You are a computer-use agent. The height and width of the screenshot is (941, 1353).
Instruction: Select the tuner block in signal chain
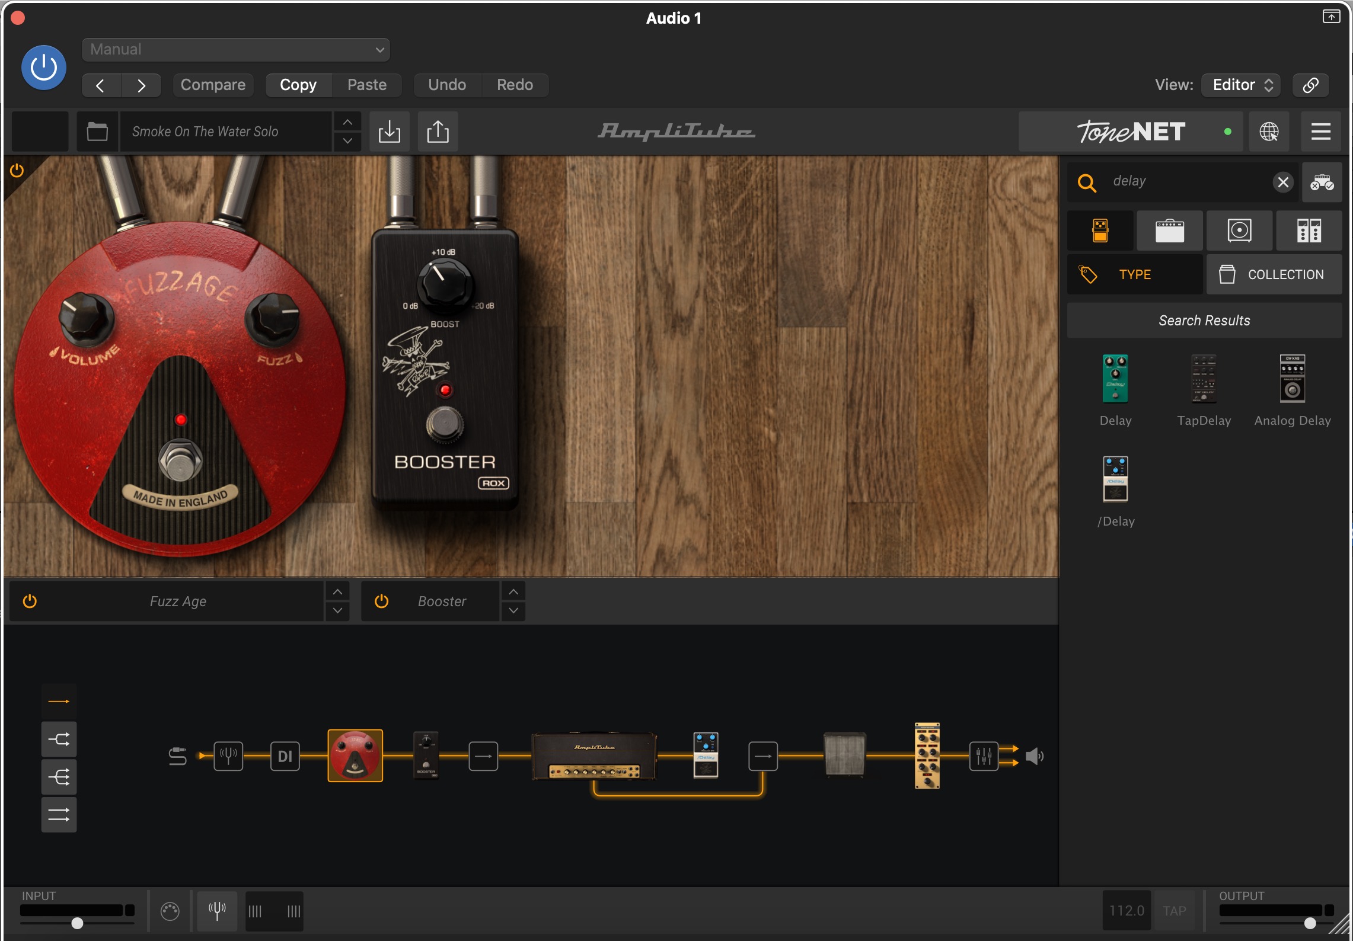pos(228,756)
